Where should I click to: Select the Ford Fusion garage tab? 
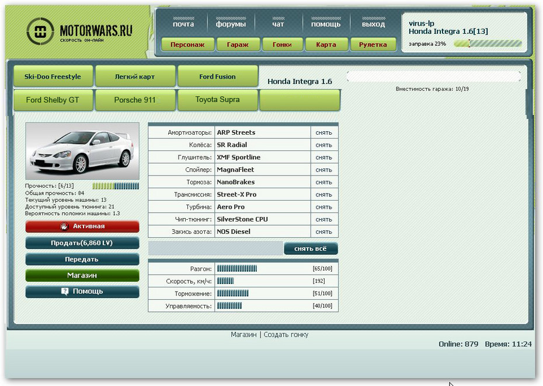click(x=217, y=76)
